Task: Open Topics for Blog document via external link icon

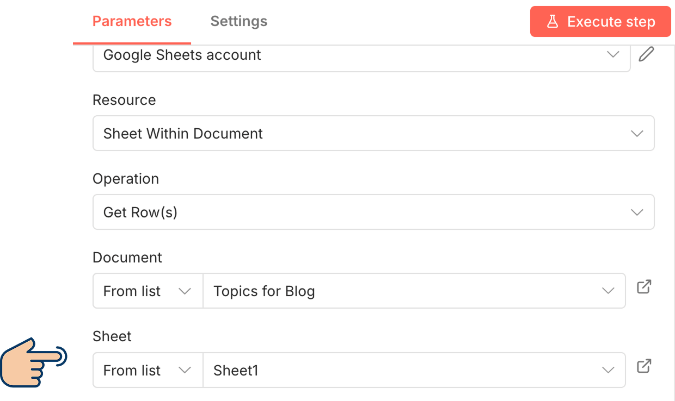Action: (x=644, y=286)
